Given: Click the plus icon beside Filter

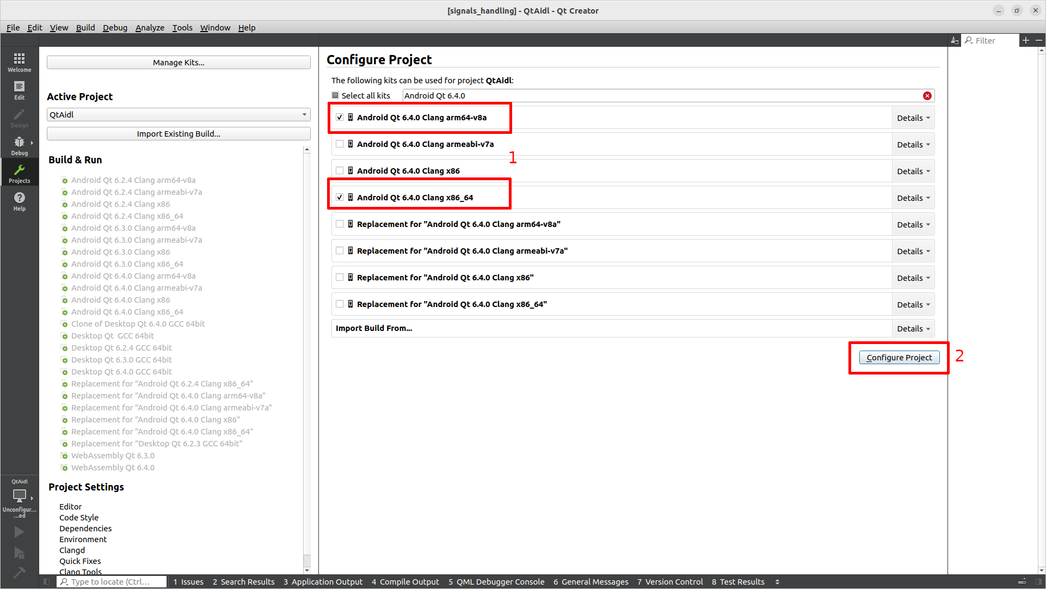Looking at the screenshot, I should (1025, 40).
